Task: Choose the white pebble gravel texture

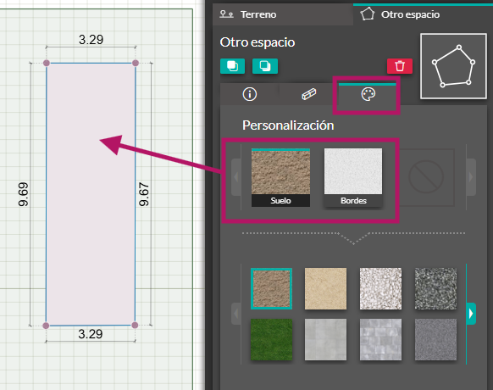Action: coord(380,288)
